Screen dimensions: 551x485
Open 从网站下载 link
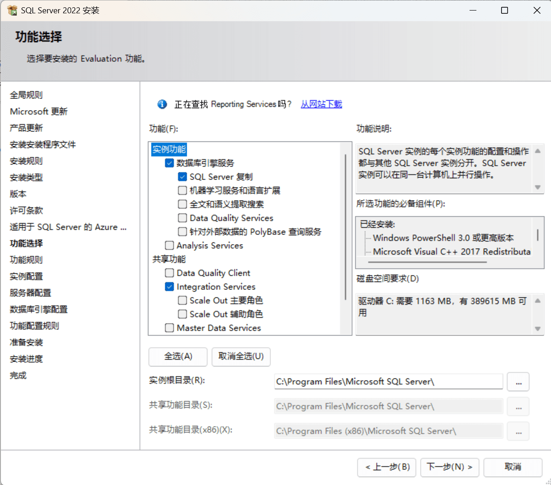[321, 104]
